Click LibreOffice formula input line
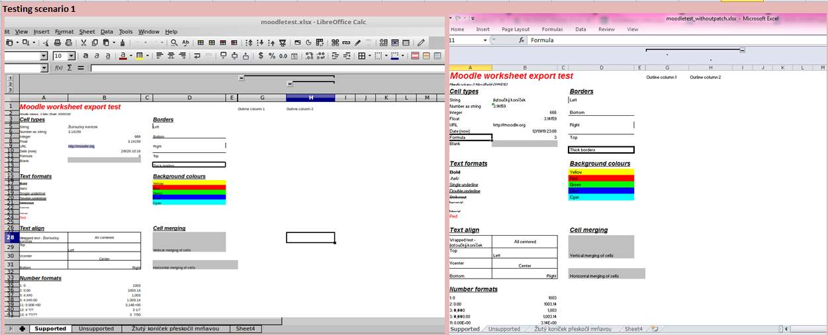Image resolution: width=828 pixels, height=335 pixels. coord(267,68)
